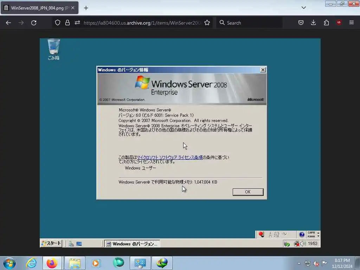
Task: Open the language bar options arrow
Action: pos(318,236)
